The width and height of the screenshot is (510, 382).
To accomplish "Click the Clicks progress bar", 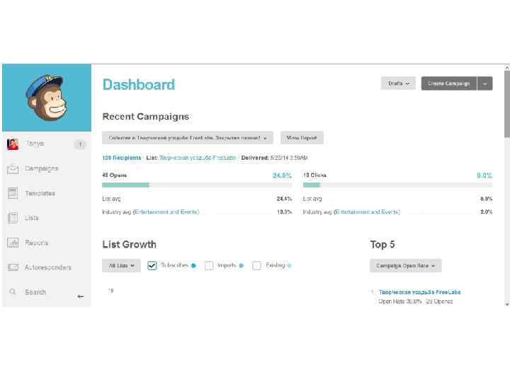I will pyautogui.click(x=398, y=185).
